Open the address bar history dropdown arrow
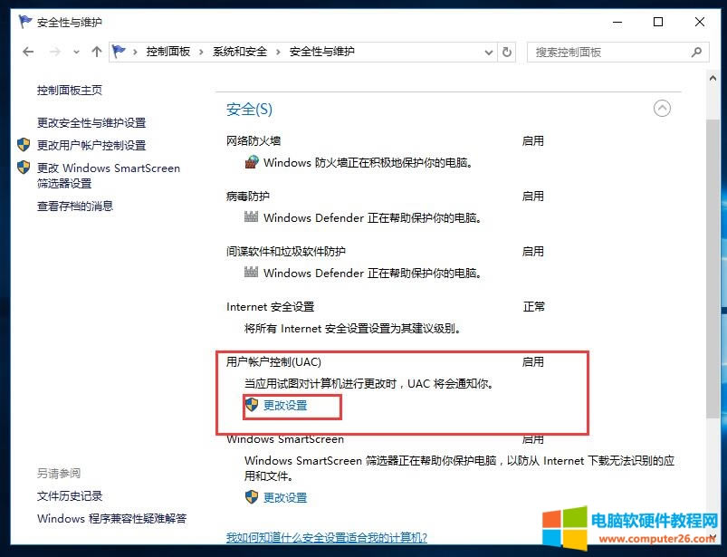The image size is (727, 557). point(488,52)
